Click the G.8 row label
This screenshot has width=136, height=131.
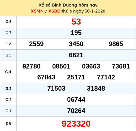(x=8, y=22)
